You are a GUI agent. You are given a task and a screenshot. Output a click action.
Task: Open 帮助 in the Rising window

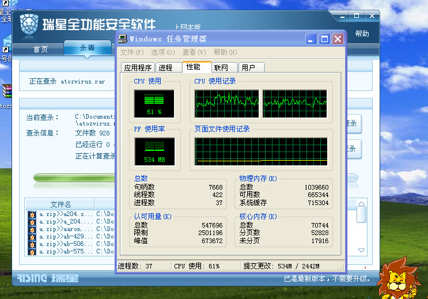362,34
